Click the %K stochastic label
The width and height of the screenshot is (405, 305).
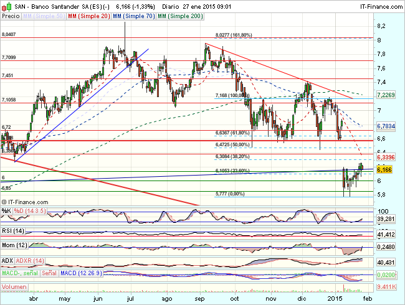[6, 211]
